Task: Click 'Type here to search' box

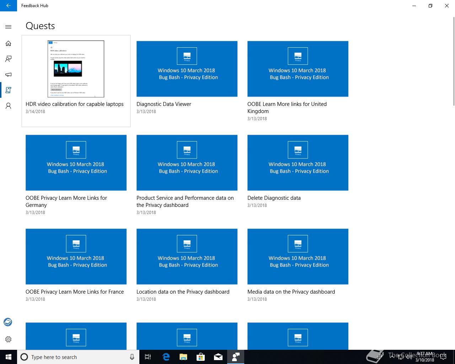Action: [78, 357]
